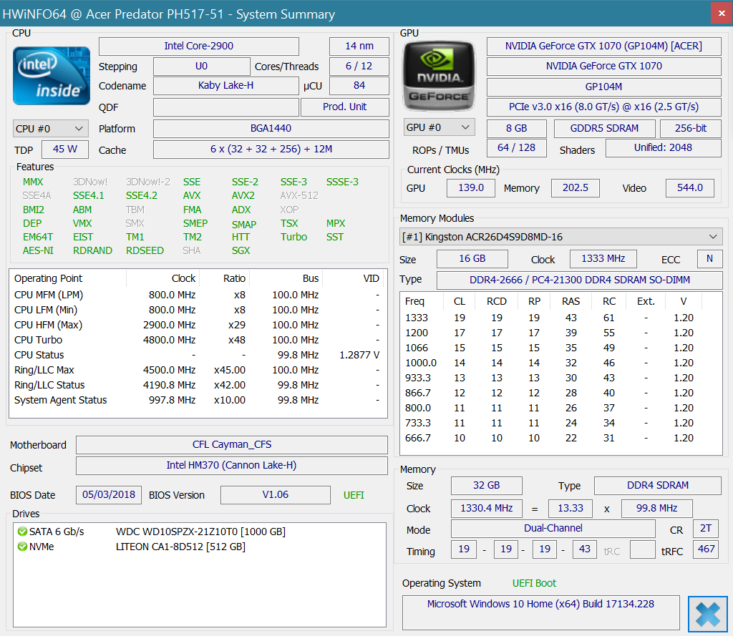
Task: Close the System Summary window
Action: [721, 14]
